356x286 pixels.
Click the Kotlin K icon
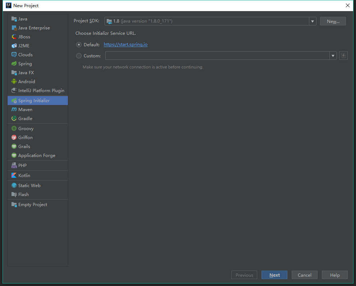click(x=14, y=176)
